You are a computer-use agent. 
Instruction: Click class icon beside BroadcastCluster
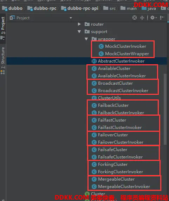tap(94, 83)
